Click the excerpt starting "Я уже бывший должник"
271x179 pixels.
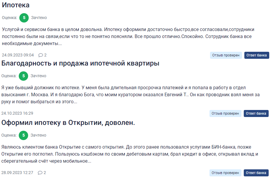tap(130, 95)
